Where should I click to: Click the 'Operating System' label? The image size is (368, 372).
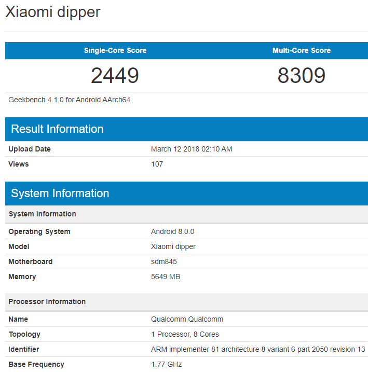[39, 231]
